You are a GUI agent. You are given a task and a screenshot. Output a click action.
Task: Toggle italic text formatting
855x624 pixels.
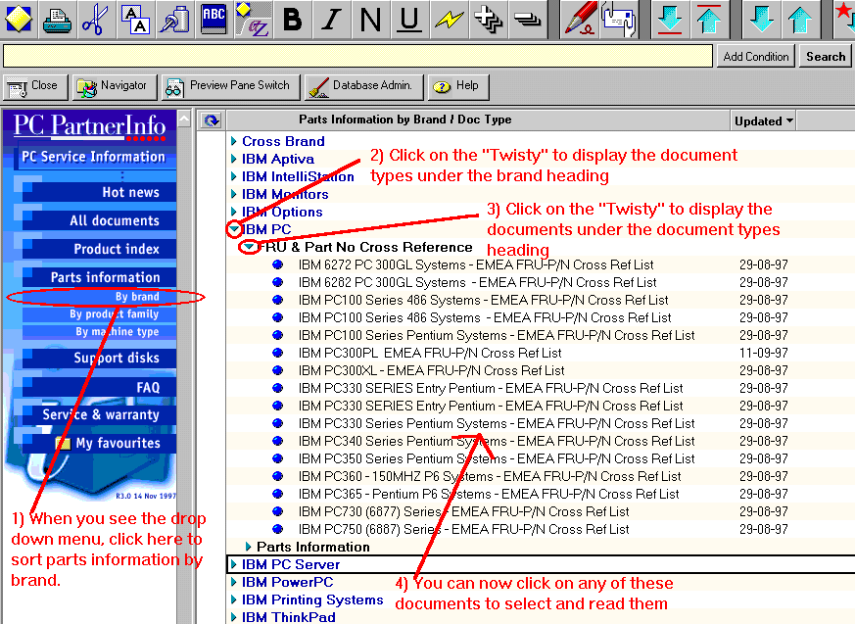point(332,20)
